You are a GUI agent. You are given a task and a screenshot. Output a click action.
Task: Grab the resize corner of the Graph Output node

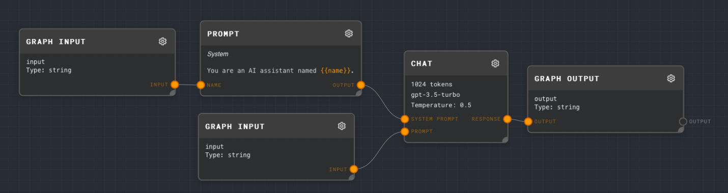coord(681,130)
